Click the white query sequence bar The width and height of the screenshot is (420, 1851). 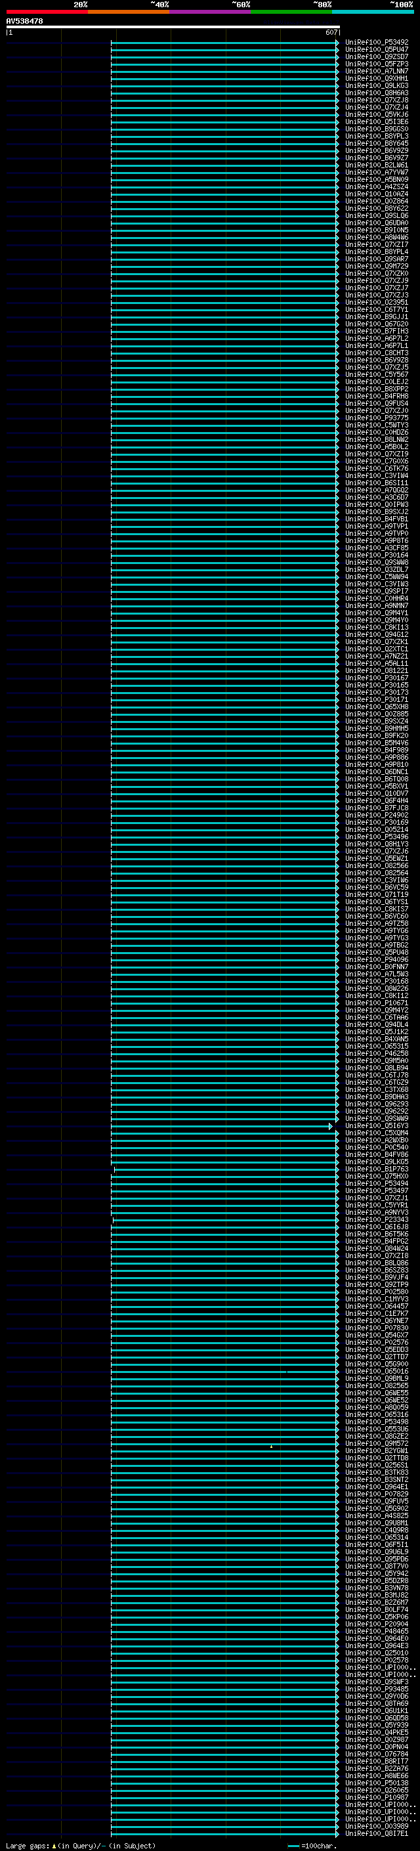click(x=173, y=26)
